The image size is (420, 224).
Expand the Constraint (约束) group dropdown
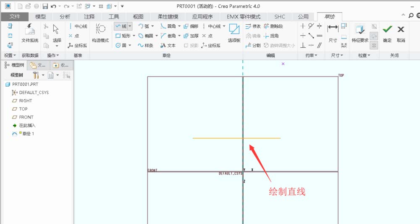tap(311, 55)
